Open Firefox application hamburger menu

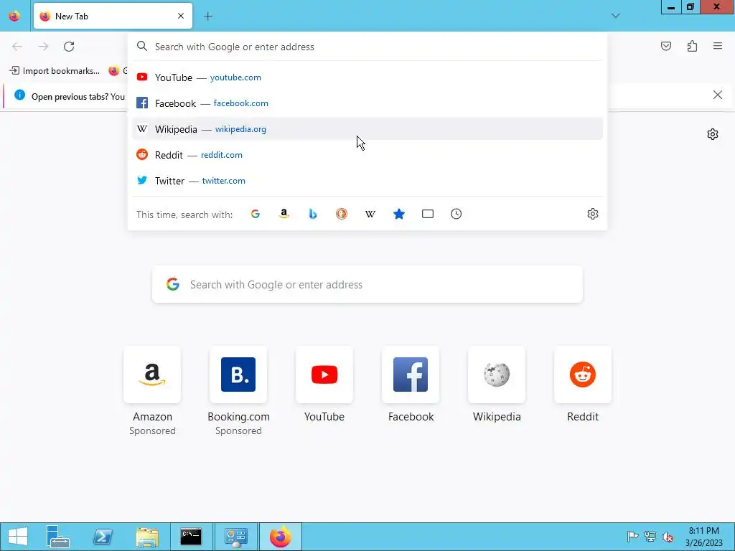click(718, 46)
